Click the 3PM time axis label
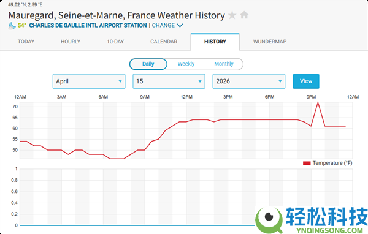Viewport: 368px width, 234px height. click(x=228, y=97)
